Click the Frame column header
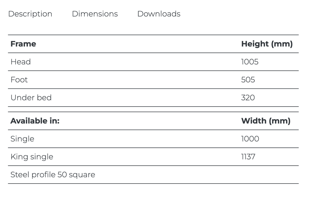The width and height of the screenshot is (313, 201). coord(23,44)
